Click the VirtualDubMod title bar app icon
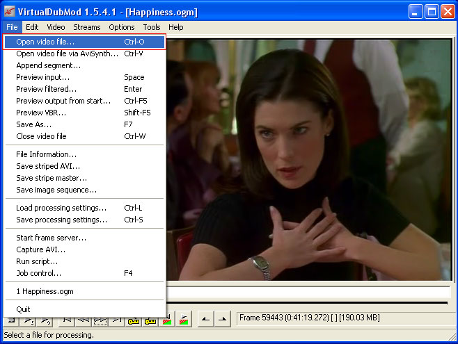458x344 pixels. tap(10, 11)
